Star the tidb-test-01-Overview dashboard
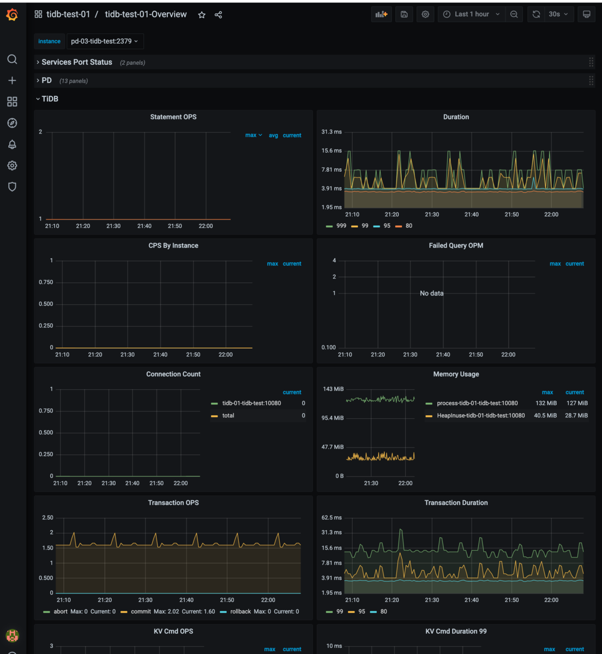This screenshot has height=654, width=602. coord(202,15)
